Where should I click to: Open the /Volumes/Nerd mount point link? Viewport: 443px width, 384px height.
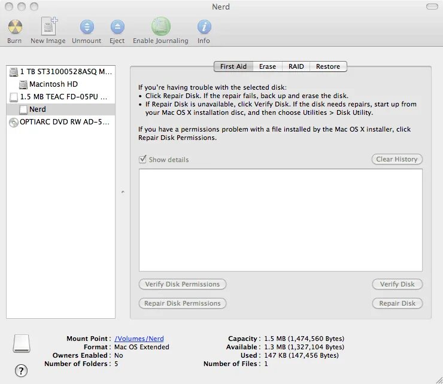(139, 339)
